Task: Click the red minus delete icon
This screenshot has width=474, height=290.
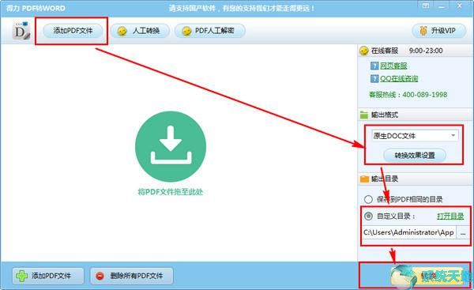Action: coord(100,276)
